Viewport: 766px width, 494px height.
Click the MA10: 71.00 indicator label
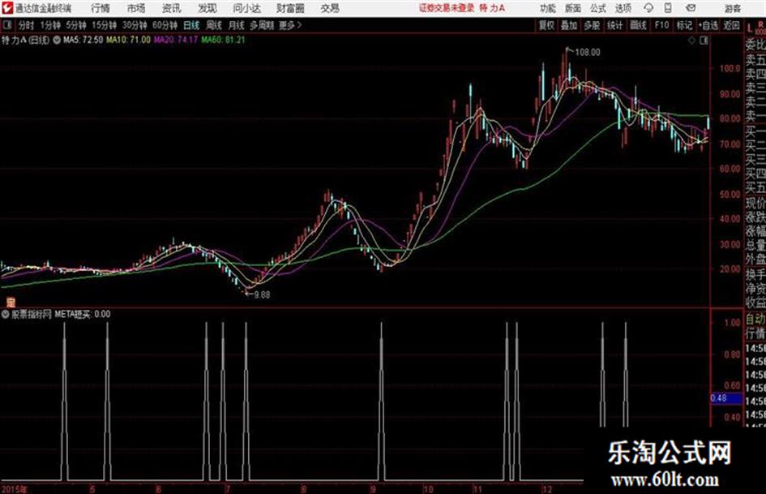(x=128, y=40)
